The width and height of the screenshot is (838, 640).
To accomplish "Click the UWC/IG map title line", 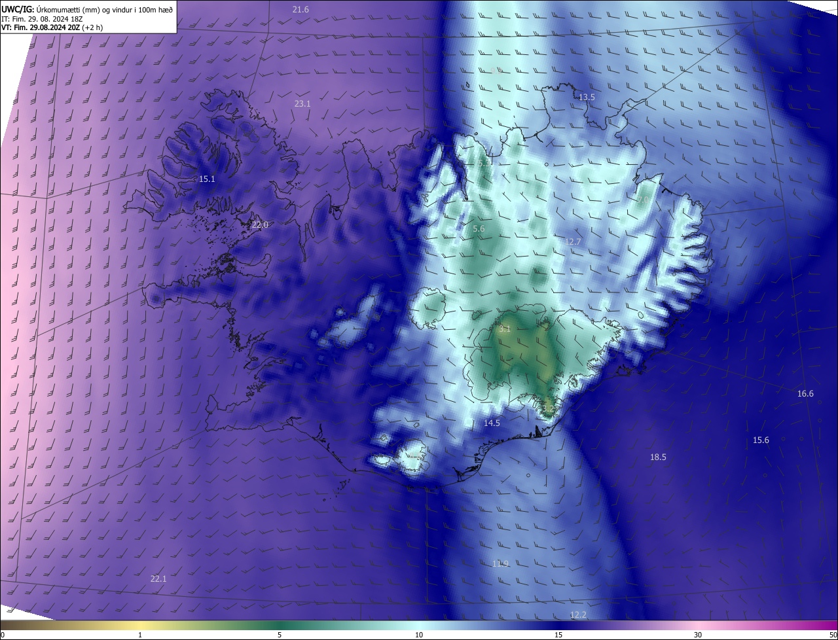I will point(87,9).
